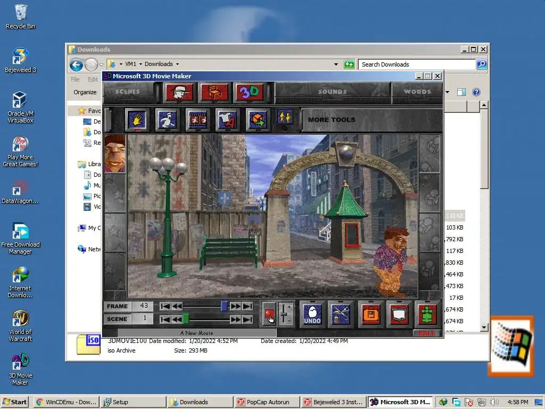Open the Edit menu in Downloads
Screen dimensions: 545x409
pyautogui.click(x=93, y=79)
